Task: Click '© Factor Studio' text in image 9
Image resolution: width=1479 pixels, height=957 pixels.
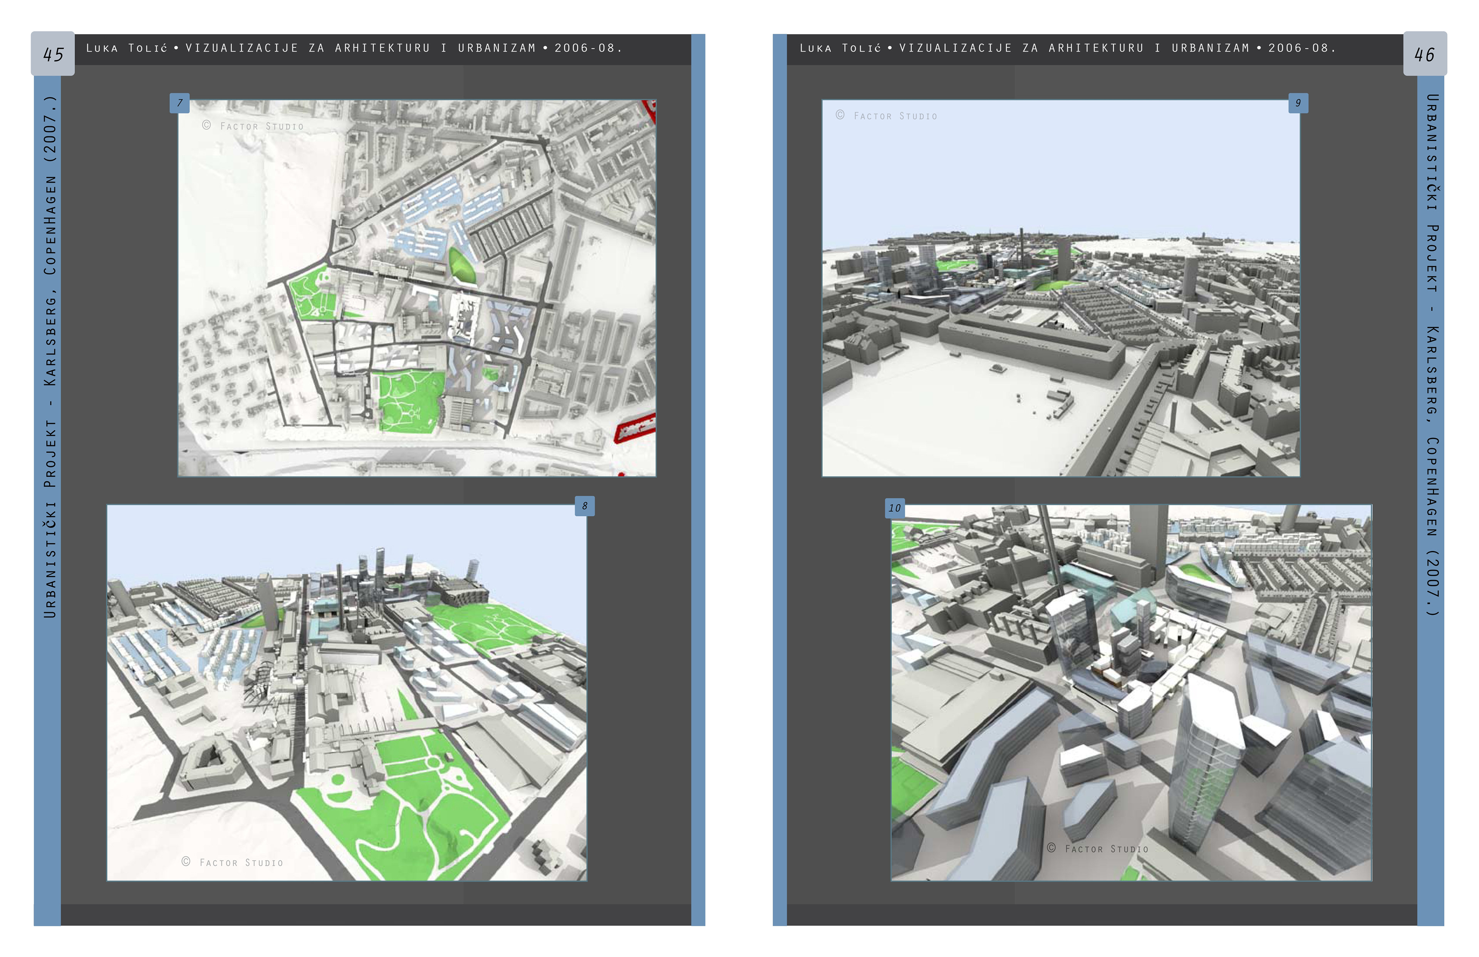Action: tap(886, 116)
